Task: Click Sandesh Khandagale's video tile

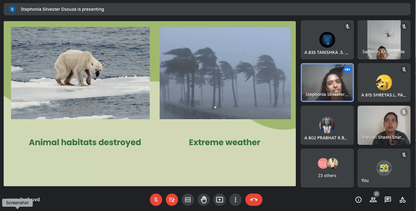Action: pyautogui.click(x=384, y=40)
